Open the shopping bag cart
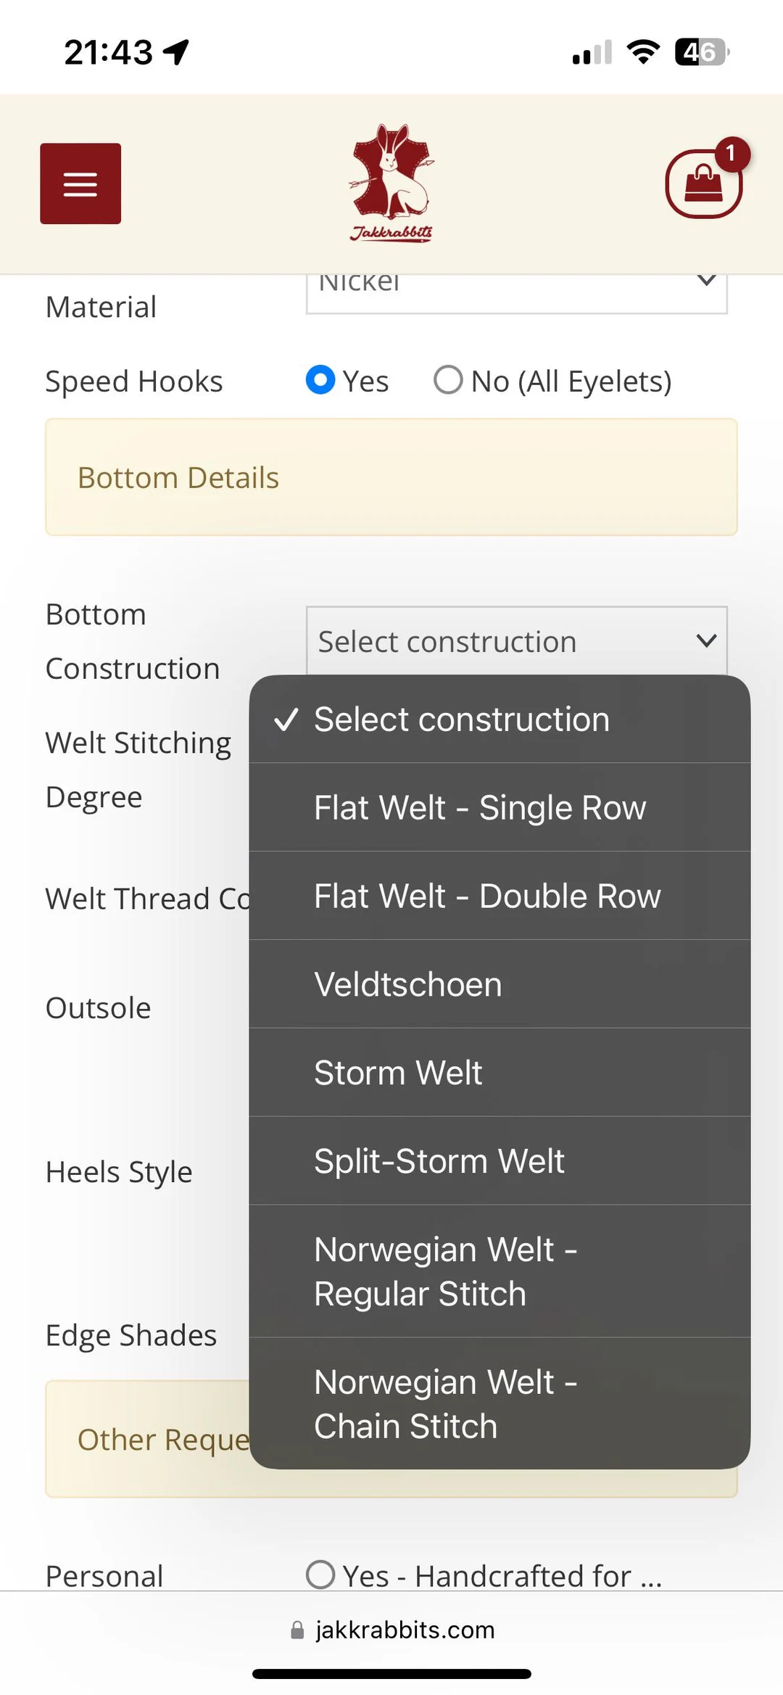The width and height of the screenshot is (783, 1695). coord(703,185)
